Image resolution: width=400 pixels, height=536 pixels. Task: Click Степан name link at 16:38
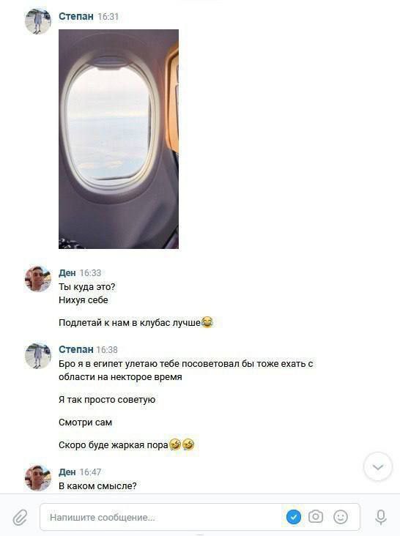pyautogui.click(x=76, y=349)
